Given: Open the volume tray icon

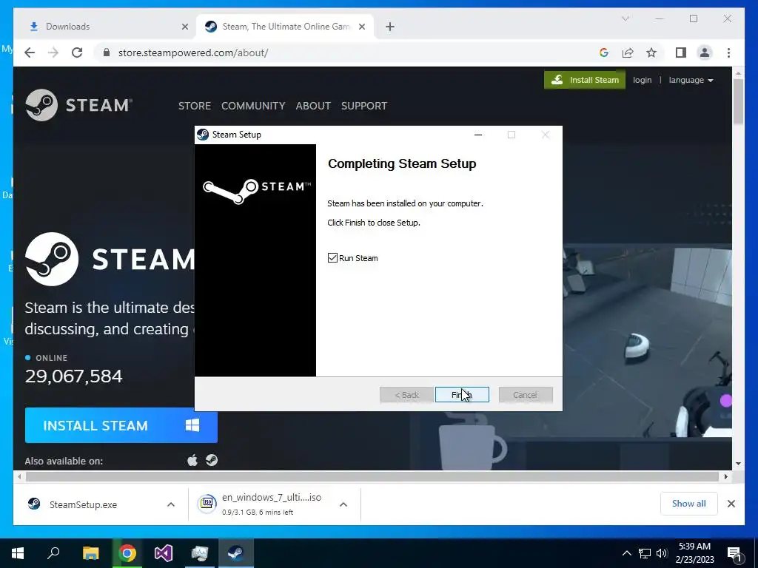Looking at the screenshot, I should tap(662, 553).
